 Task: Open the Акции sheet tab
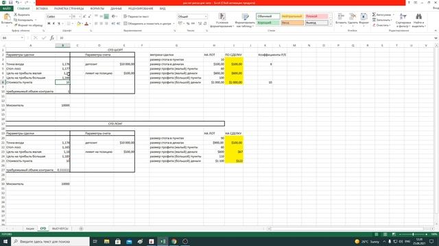pos(30,228)
